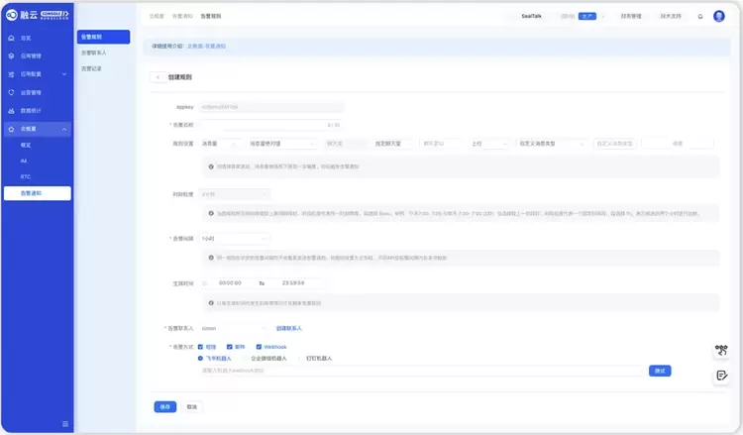Click the 运营管理 sidebar icon
743x435 pixels.
click(x=11, y=92)
